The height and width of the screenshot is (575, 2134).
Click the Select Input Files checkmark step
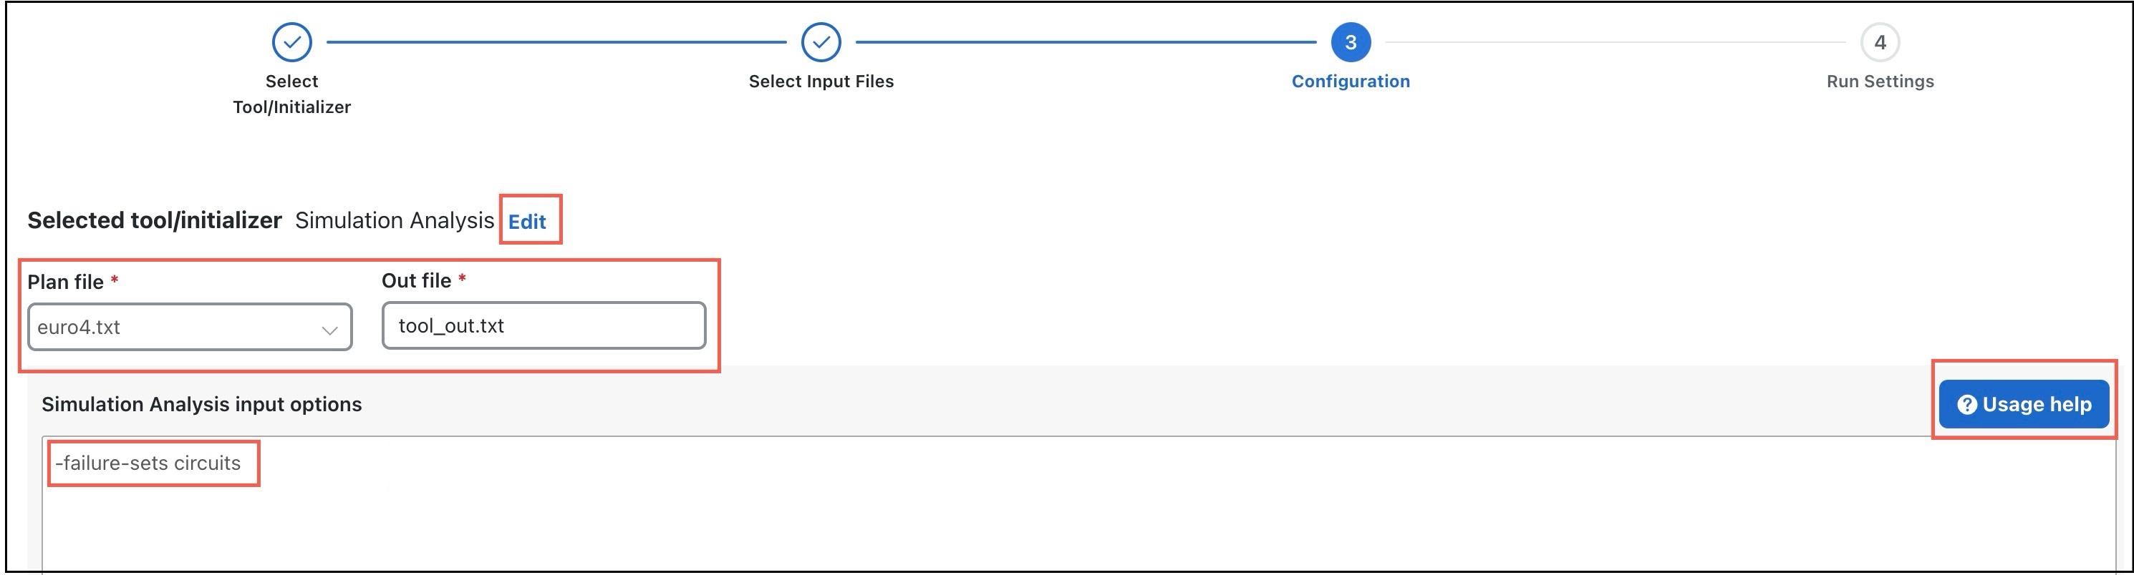(821, 42)
